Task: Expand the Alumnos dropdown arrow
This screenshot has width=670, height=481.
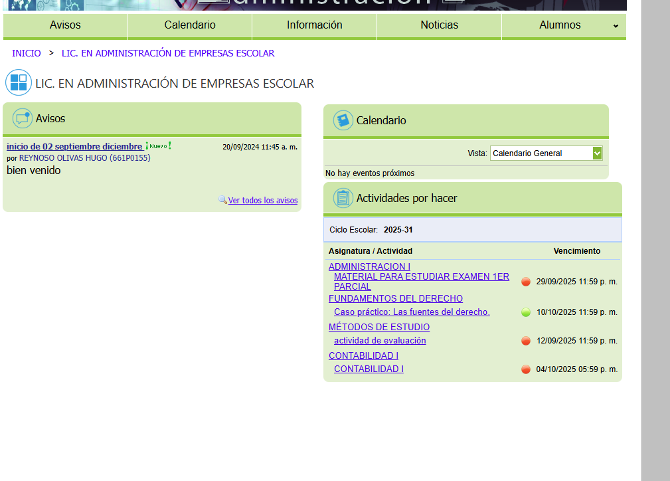Action: [616, 26]
